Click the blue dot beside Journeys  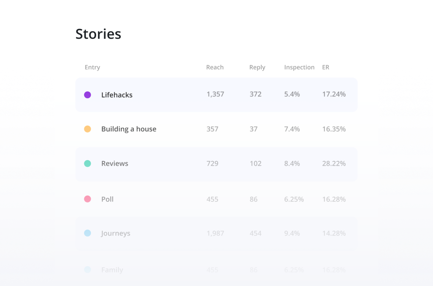click(x=88, y=233)
